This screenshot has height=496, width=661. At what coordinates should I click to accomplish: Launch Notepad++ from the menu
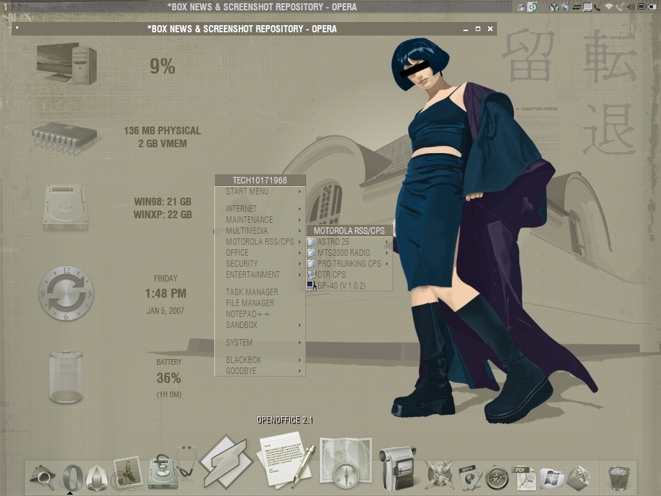pyautogui.click(x=259, y=314)
